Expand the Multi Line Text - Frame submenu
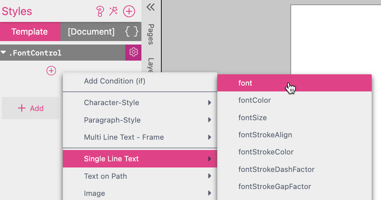381x200 pixels. 210,137
